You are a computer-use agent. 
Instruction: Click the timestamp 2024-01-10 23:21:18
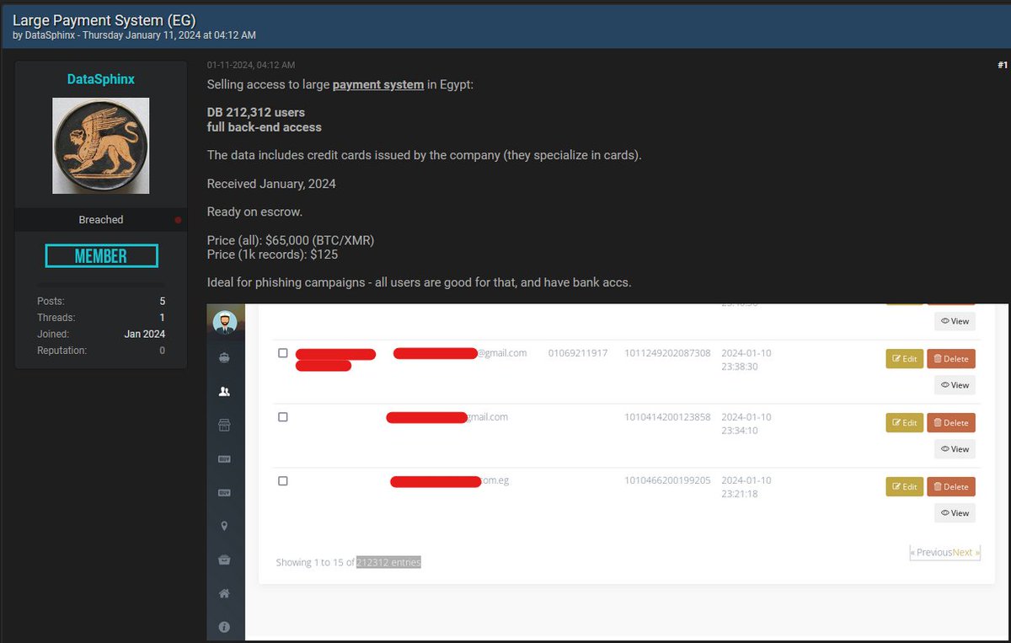(746, 487)
